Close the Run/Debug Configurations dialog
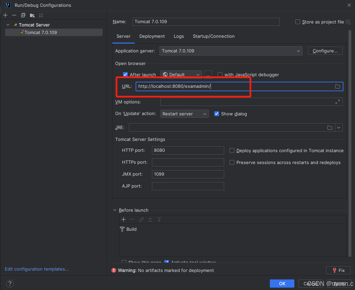Screen dimensions: 355x290 [x=349, y=5]
